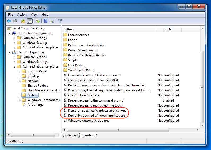The height and width of the screenshot is (150, 211).
Task: Click the policy icon beside Custom User Interface
Action: pos(65,95)
